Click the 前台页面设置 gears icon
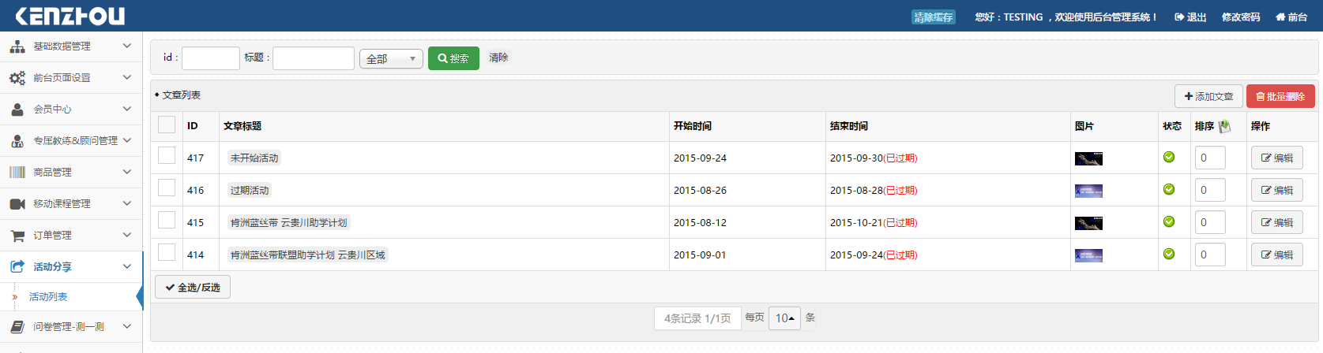The width and height of the screenshot is (1323, 353). 17,78
